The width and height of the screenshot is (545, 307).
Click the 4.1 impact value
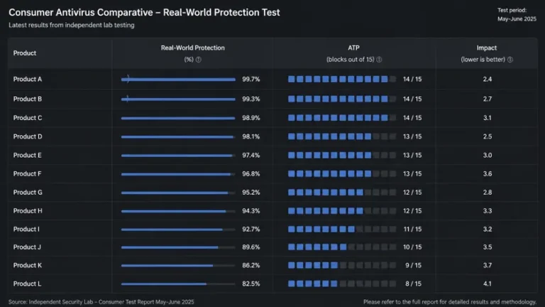488,284
